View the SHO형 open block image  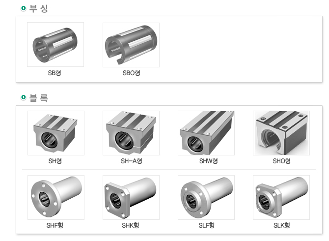(281, 133)
